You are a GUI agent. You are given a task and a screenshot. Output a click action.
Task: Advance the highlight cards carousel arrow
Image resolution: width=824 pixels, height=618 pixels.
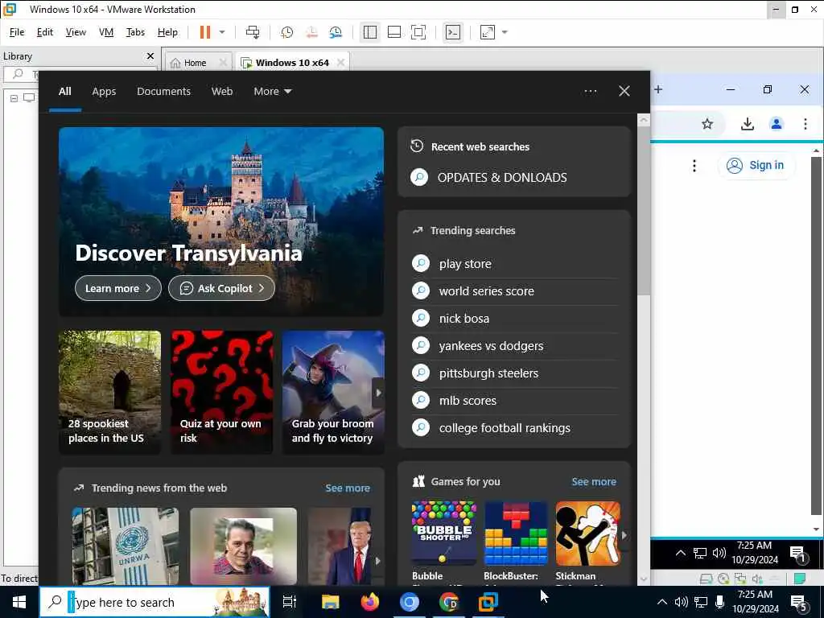click(x=378, y=393)
